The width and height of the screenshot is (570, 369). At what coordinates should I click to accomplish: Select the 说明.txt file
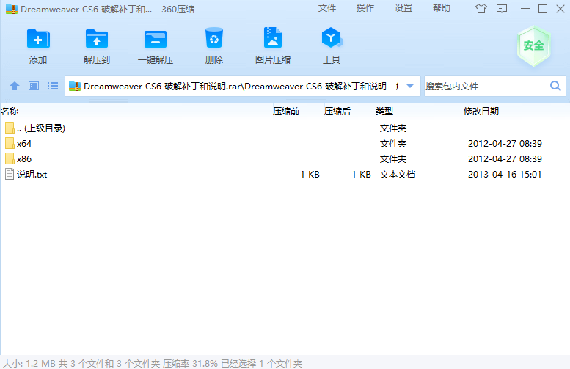(x=32, y=175)
